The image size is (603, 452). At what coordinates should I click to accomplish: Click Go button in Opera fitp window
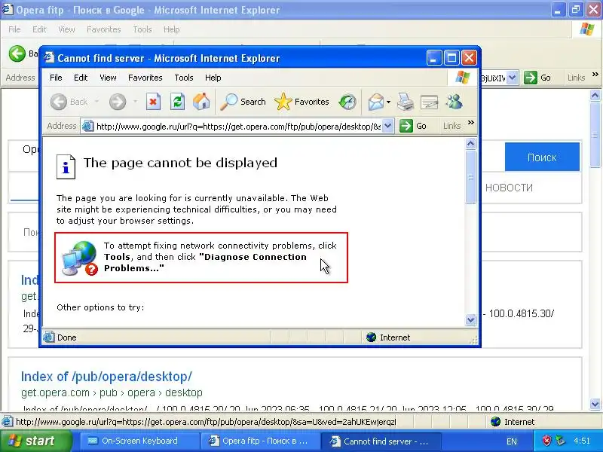pos(537,78)
